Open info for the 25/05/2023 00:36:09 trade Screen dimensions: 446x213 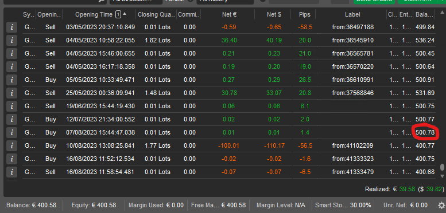11,93
